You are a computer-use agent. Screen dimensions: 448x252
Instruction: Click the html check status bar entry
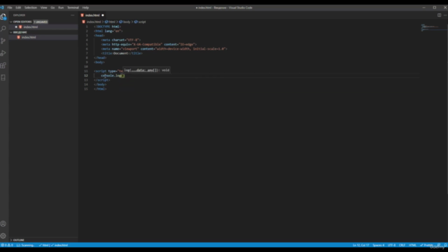point(43,245)
